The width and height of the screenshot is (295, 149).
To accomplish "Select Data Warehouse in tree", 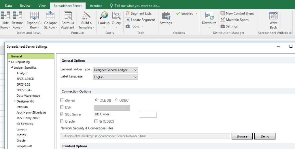I will click(x=28, y=96).
